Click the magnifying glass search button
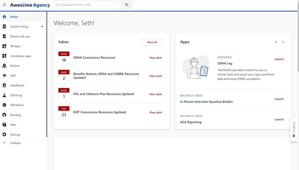The image size is (299, 170). tap(127, 5)
